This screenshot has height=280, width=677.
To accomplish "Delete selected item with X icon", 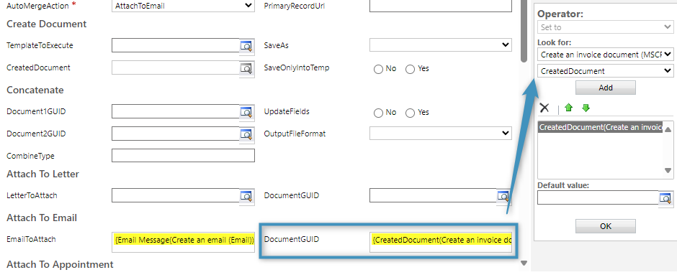I will click(x=544, y=108).
